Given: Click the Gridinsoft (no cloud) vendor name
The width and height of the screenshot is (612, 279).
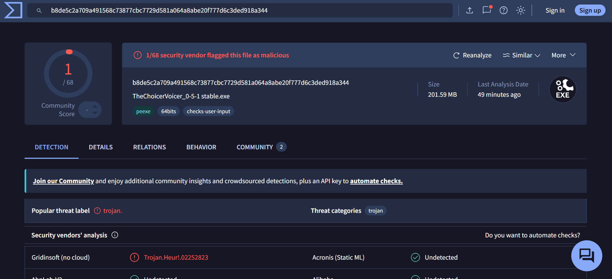Looking at the screenshot, I should pyautogui.click(x=60, y=257).
